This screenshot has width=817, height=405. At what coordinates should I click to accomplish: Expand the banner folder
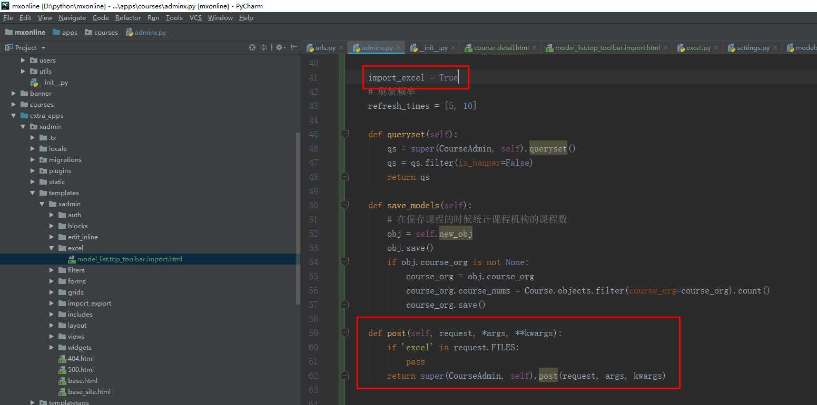[x=14, y=93]
